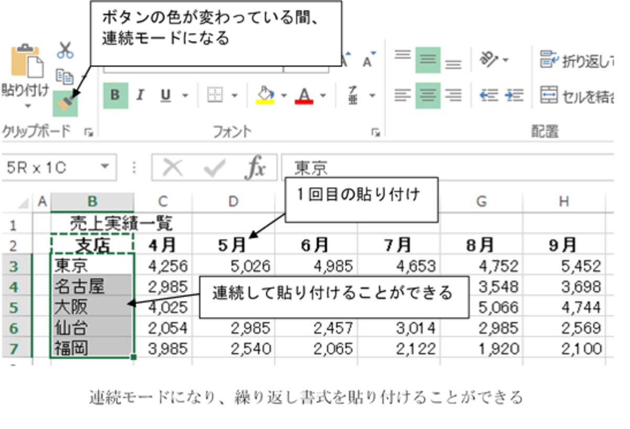This screenshot has width=630, height=429.
Task: Click the Borders icon
Action: pos(215,95)
